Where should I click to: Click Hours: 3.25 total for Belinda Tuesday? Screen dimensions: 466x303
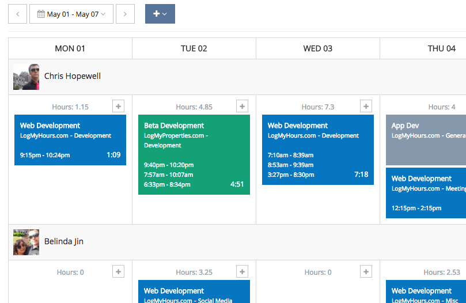(194, 272)
